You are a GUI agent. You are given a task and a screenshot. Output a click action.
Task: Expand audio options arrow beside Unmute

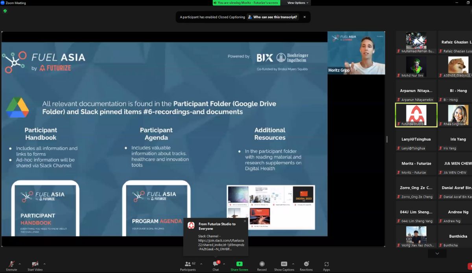[x=20, y=264]
